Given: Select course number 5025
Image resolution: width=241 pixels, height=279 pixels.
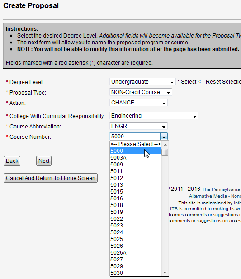Looking at the screenshot, I should click(x=136, y=239).
